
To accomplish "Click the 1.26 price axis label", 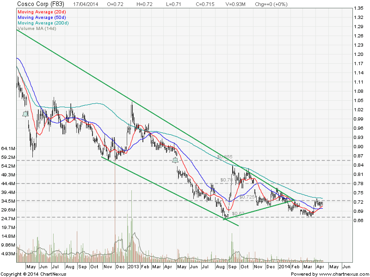I will pyautogui.click(x=358, y=36).
